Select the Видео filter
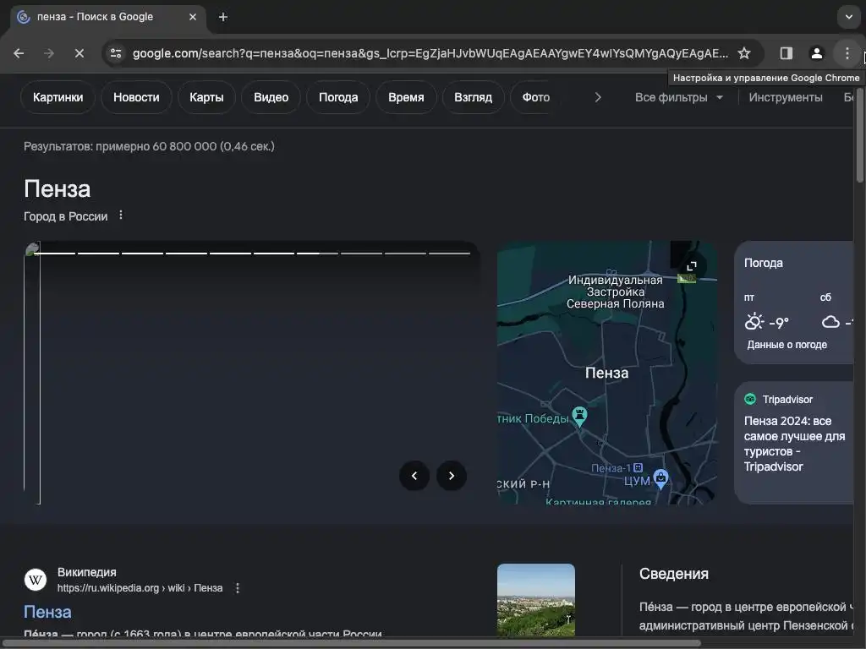Screen dimensions: 866x649 tap(271, 97)
